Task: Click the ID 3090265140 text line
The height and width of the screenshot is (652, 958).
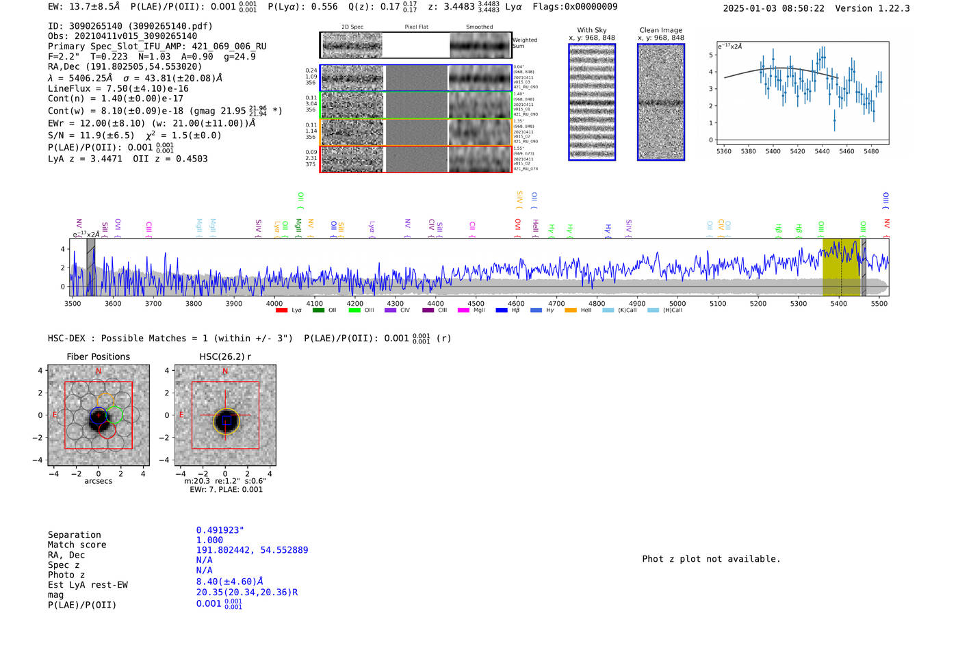Action: (x=130, y=26)
